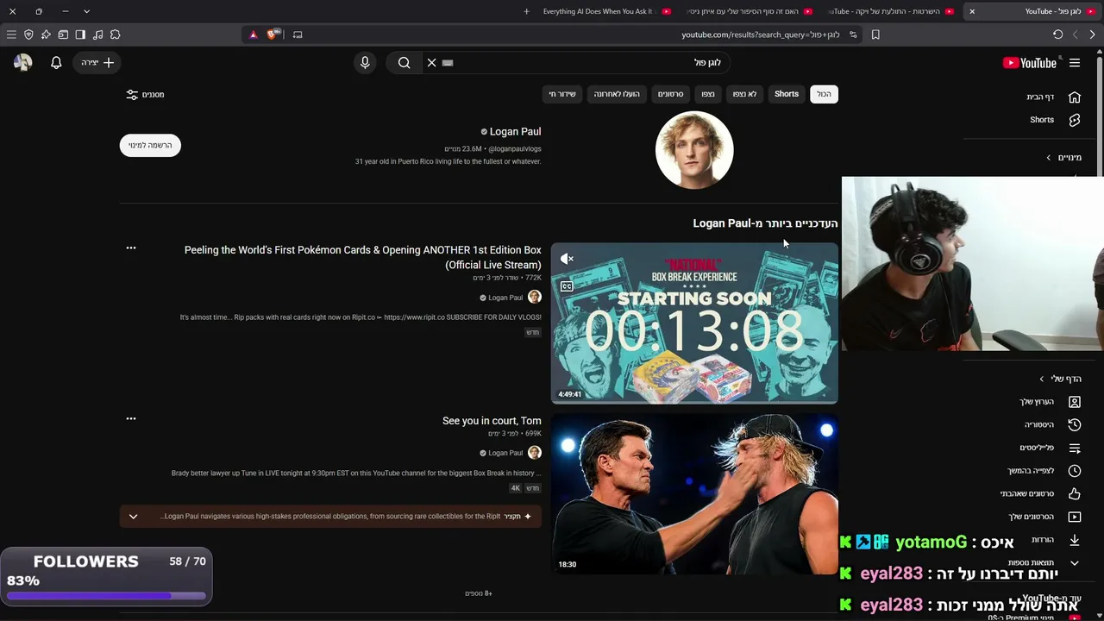Open options menu for the Pokémon stream
This screenshot has height=621, width=1104.
(131, 248)
